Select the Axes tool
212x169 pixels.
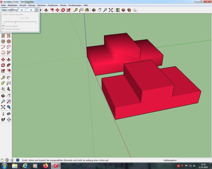coord(3,89)
